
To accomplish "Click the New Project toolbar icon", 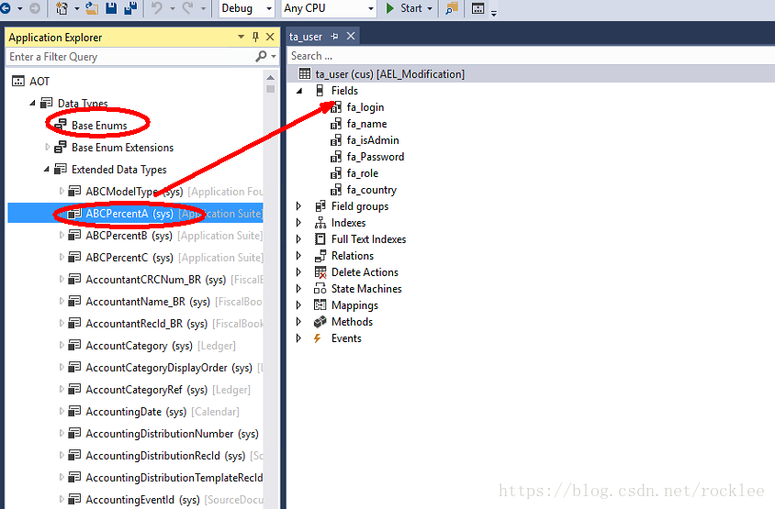I will point(62,8).
